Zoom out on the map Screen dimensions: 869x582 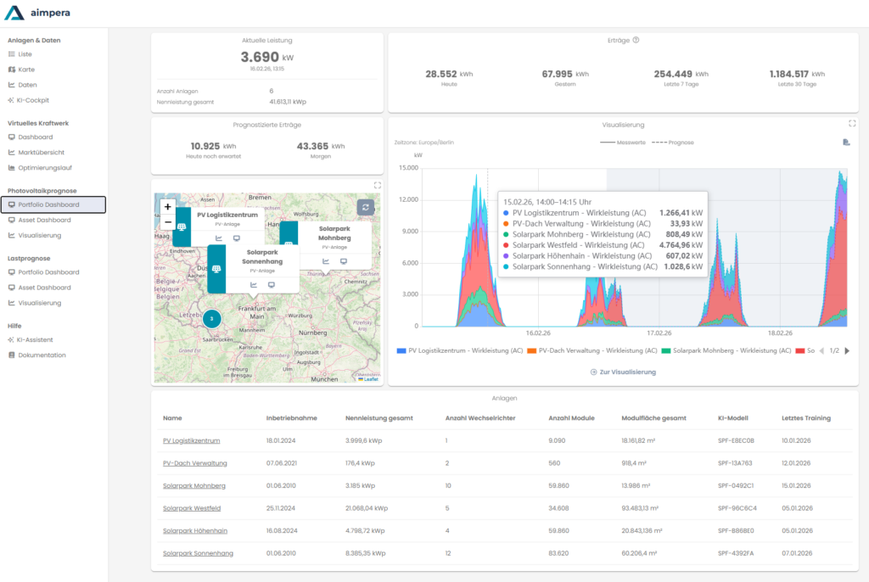click(168, 222)
